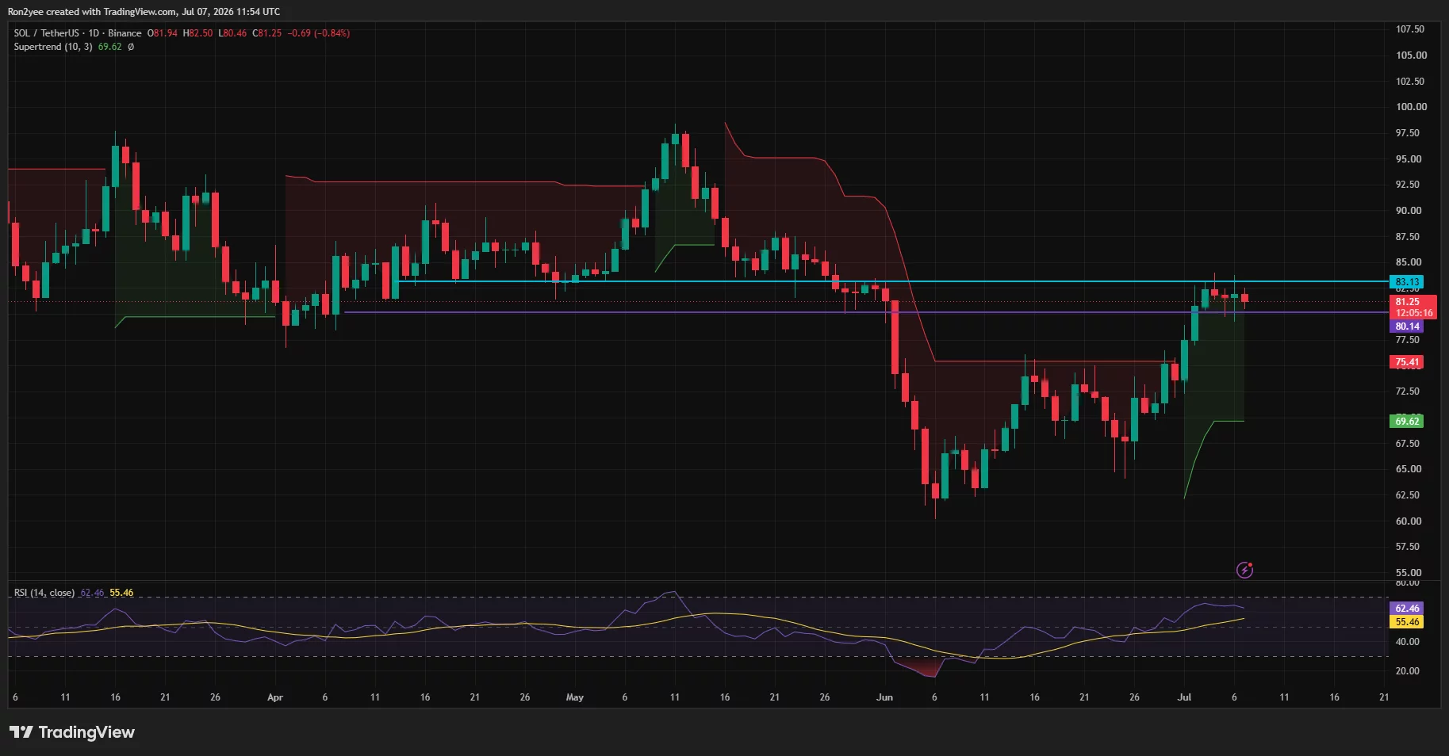1449x756 pixels.
Task: Click the purple 62.46 RSI value label
Action: pyautogui.click(x=1407, y=609)
